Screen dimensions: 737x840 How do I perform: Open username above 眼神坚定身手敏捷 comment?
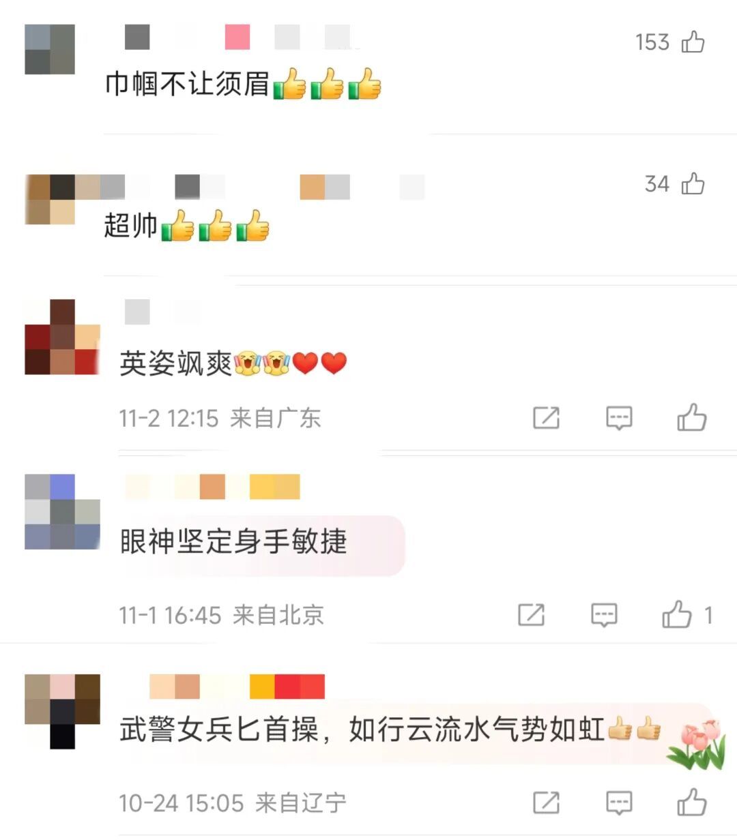[x=212, y=487]
